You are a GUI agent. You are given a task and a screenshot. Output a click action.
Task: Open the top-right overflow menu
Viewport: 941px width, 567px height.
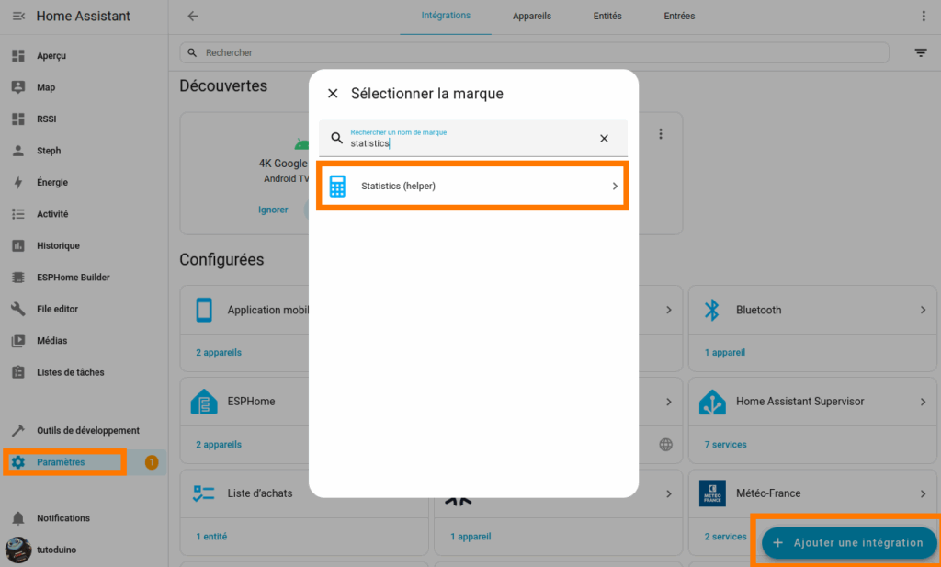tap(924, 16)
